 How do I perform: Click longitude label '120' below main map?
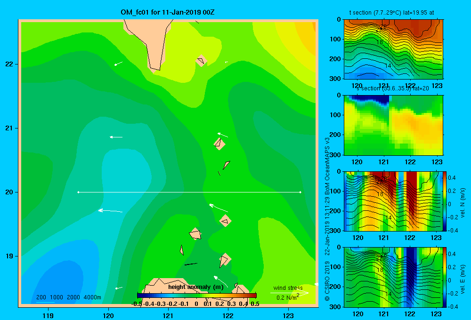(x=108, y=315)
